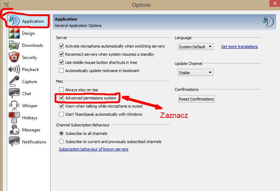Click the Chat speech bubble icon
The height and width of the screenshot is (191, 280).
(14, 93)
